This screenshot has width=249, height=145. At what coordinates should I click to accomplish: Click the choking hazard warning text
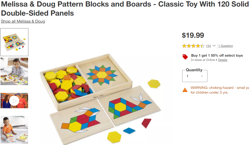click(220, 90)
